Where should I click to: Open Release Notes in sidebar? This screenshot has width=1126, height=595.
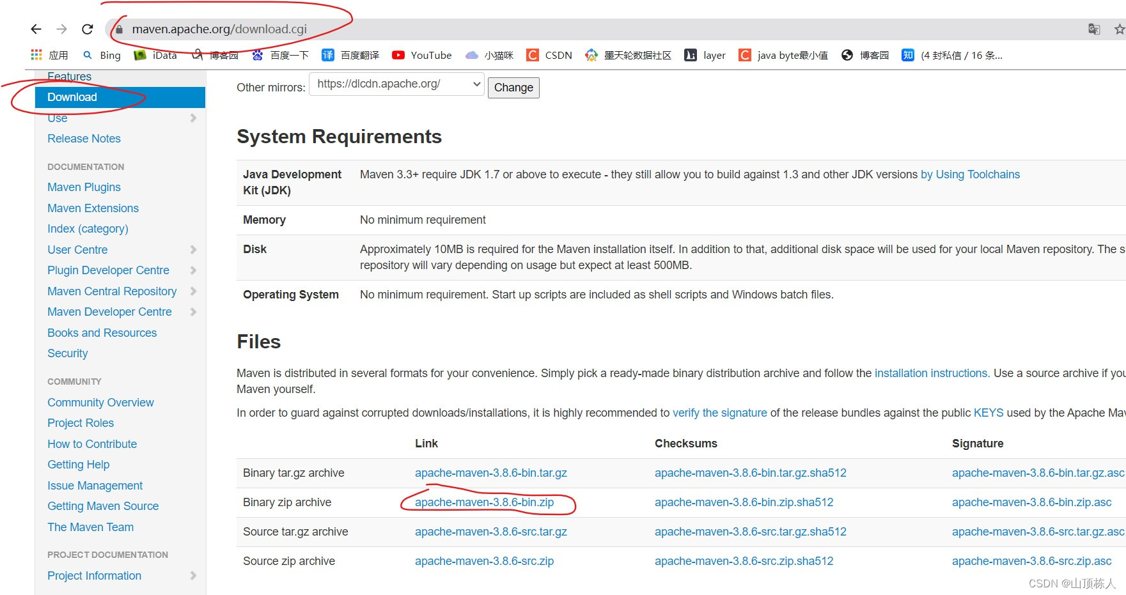coord(84,139)
